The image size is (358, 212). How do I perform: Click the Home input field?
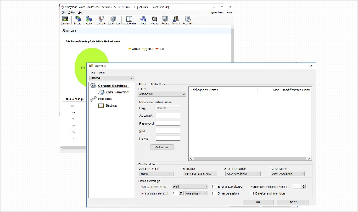point(168,138)
